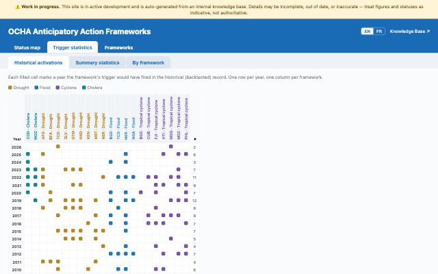
Task: Switch to the Summary statistics sub-tab
Action: (x=97, y=62)
